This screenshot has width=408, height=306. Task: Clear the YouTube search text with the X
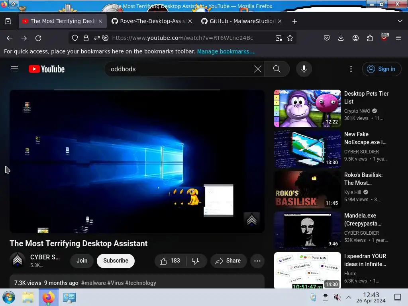coord(258,69)
